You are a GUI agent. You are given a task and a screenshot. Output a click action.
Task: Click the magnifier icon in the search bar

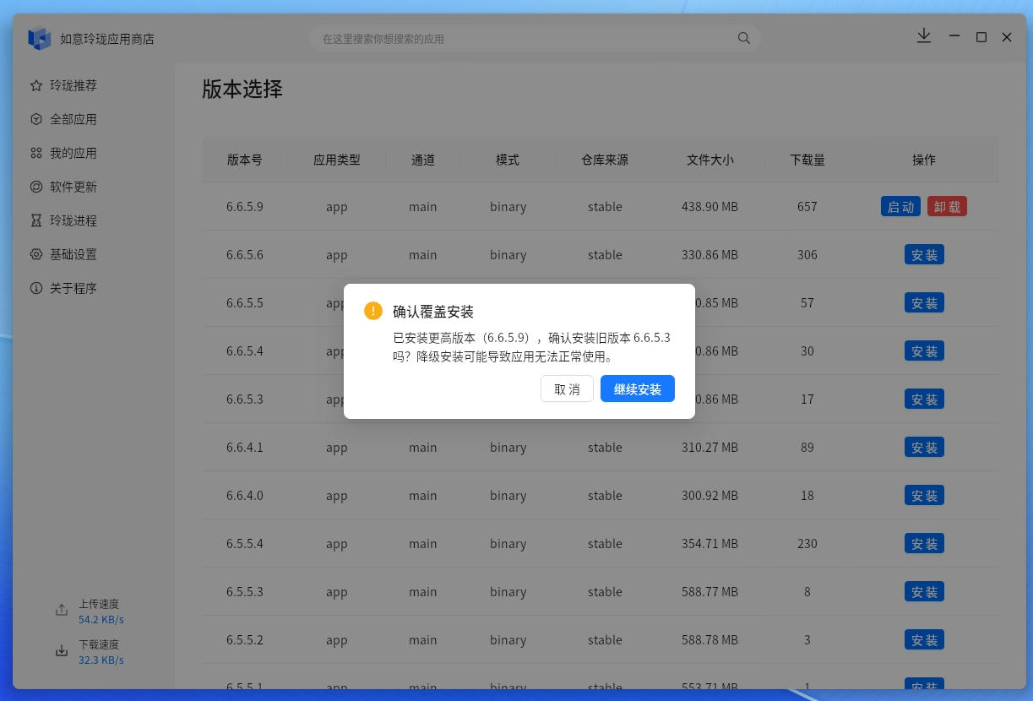click(x=744, y=38)
